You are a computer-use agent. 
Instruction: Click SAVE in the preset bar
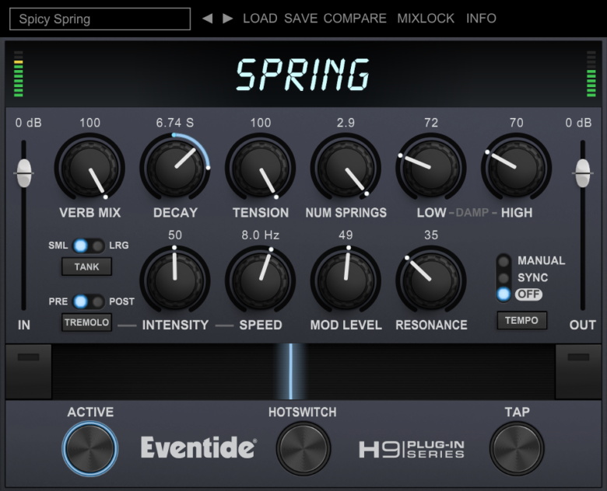[301, 18]
